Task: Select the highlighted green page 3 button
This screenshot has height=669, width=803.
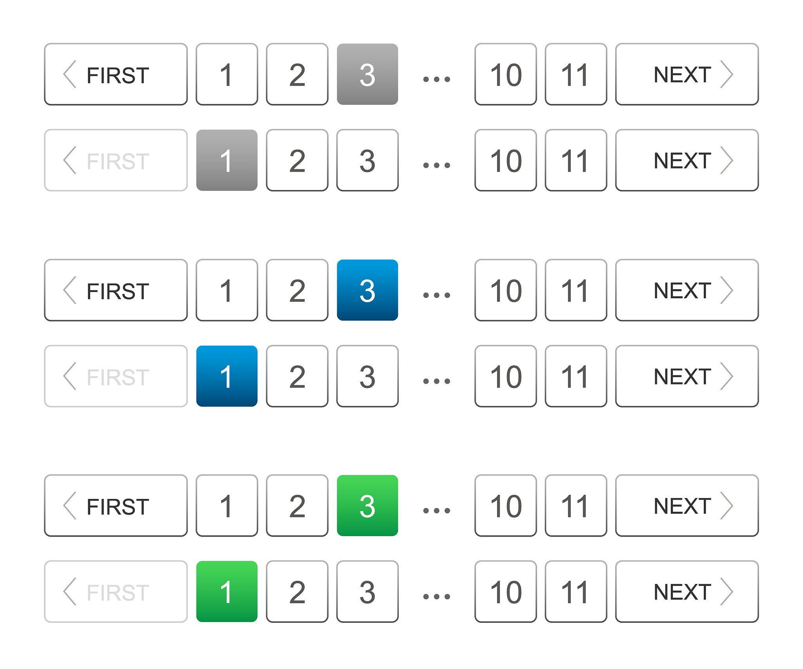Action: click(x=367, y=506)
